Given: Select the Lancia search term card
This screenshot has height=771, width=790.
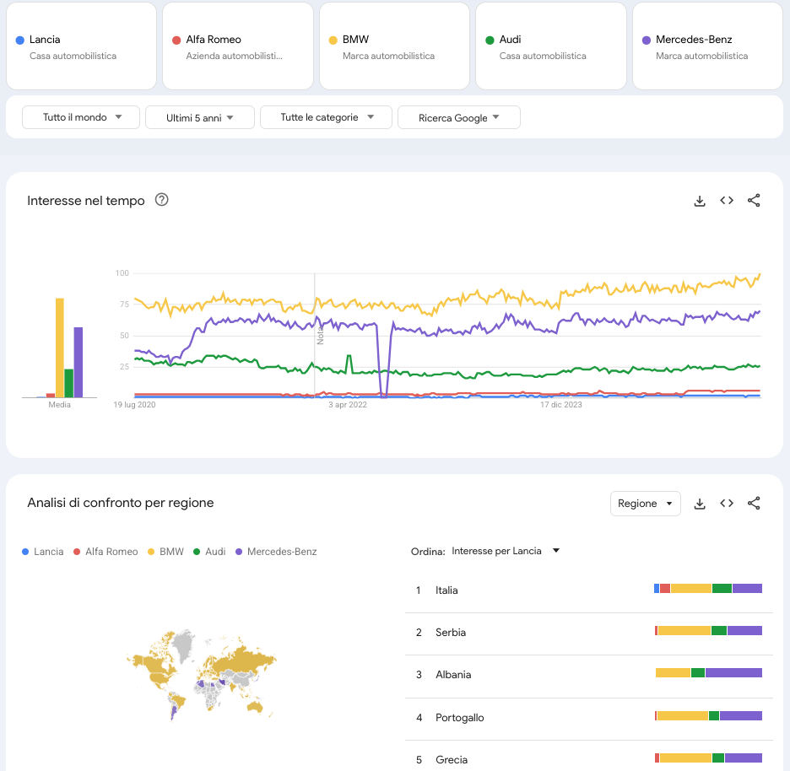Looking at the screenshot, I should point(81,46).
